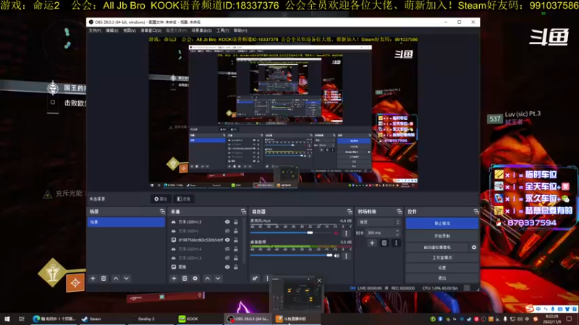Lock toggle for 图像 source
The image size is (579, 325).
point(236,266)
